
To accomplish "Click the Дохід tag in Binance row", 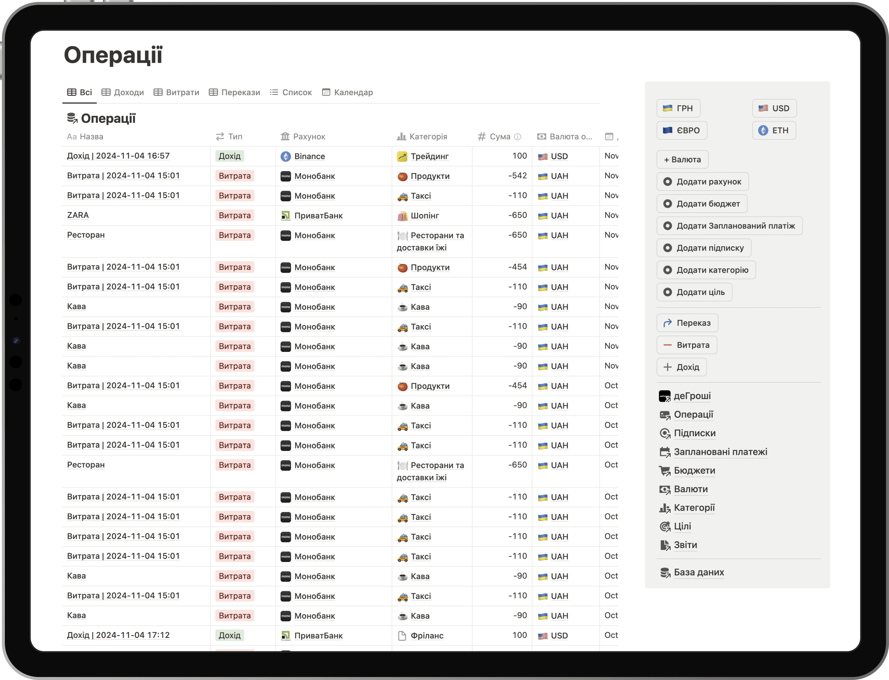I will coord(229,156).
